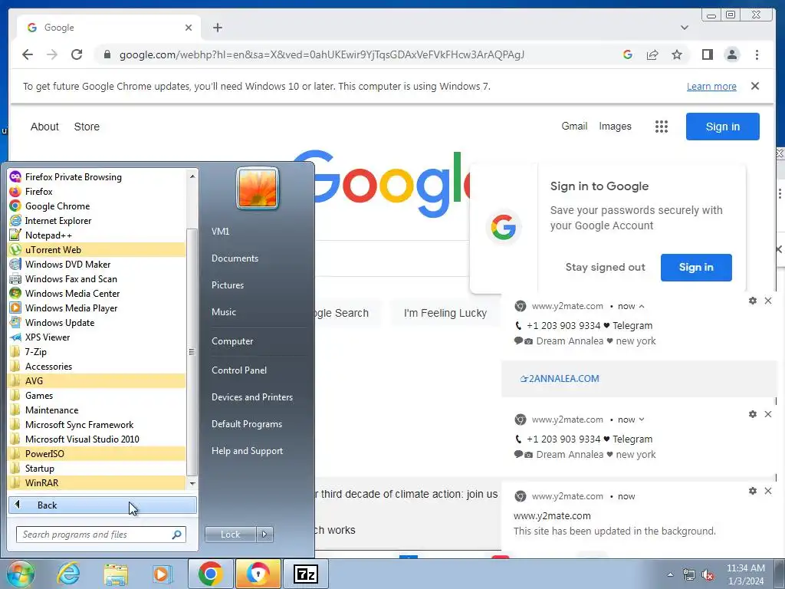785x589 pixels.
Task: Click the Start menu programs scrollbar thumb
Action: point(192,352)
